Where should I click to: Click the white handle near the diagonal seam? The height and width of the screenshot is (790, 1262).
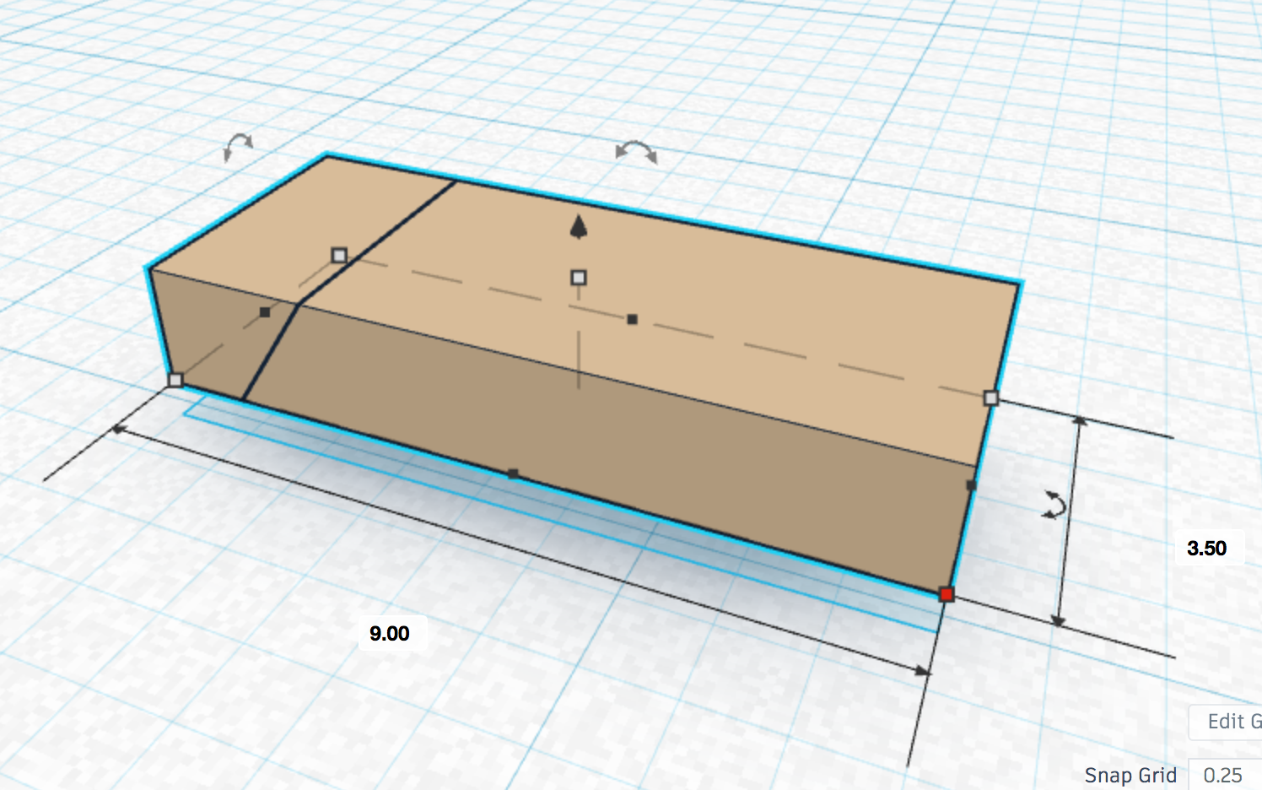[x=340, y=253]
